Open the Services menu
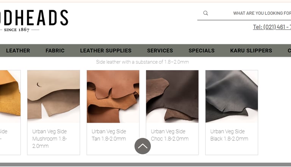The height and width of the screenshot is (167, 291). click(160, 50)
